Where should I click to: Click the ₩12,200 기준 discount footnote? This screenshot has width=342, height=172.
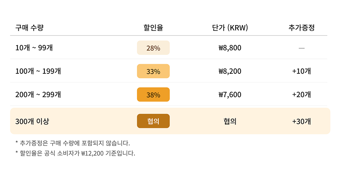pos(75,154)
